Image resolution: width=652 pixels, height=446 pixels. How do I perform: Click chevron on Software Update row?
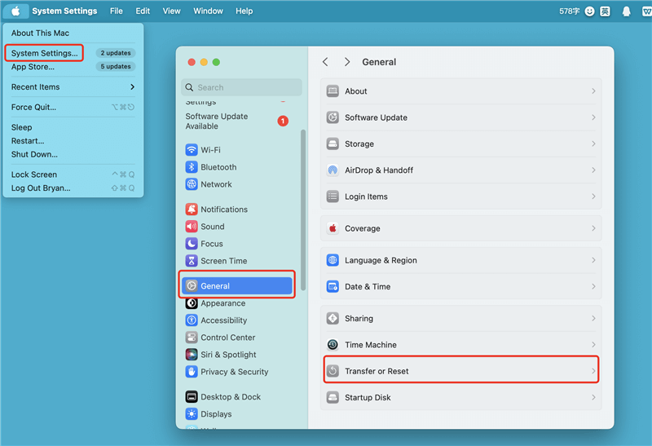(x=593, y=117)
